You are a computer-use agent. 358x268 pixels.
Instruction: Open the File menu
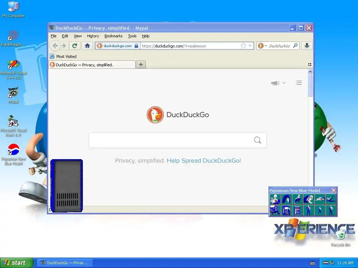pyautogui.click(x=53, y=36)
